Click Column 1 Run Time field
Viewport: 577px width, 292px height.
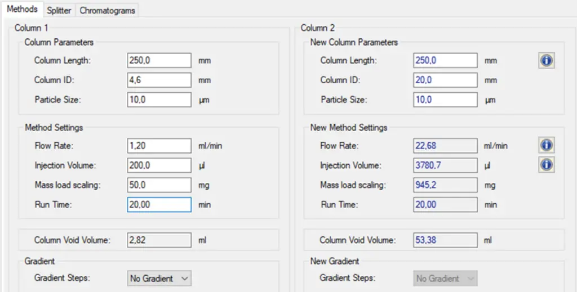[x=159, y=205]
